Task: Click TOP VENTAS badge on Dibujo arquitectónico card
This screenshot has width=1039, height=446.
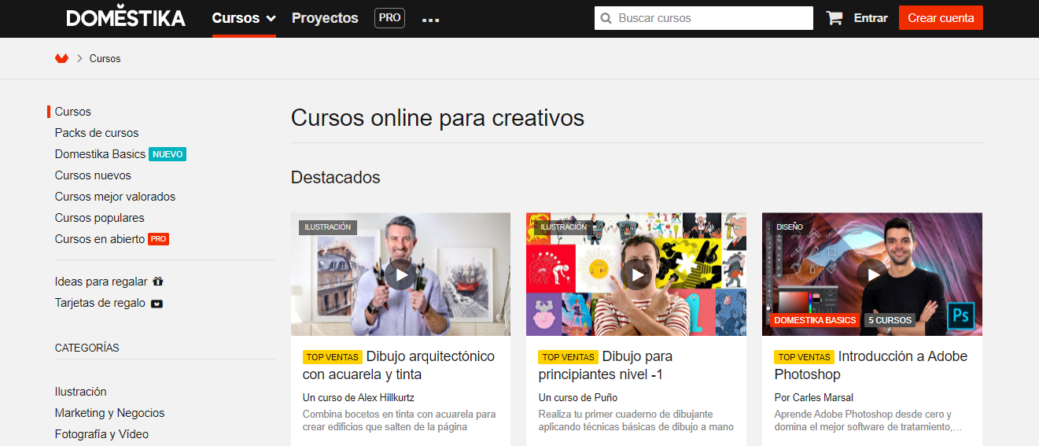Action: click(333, 357)
